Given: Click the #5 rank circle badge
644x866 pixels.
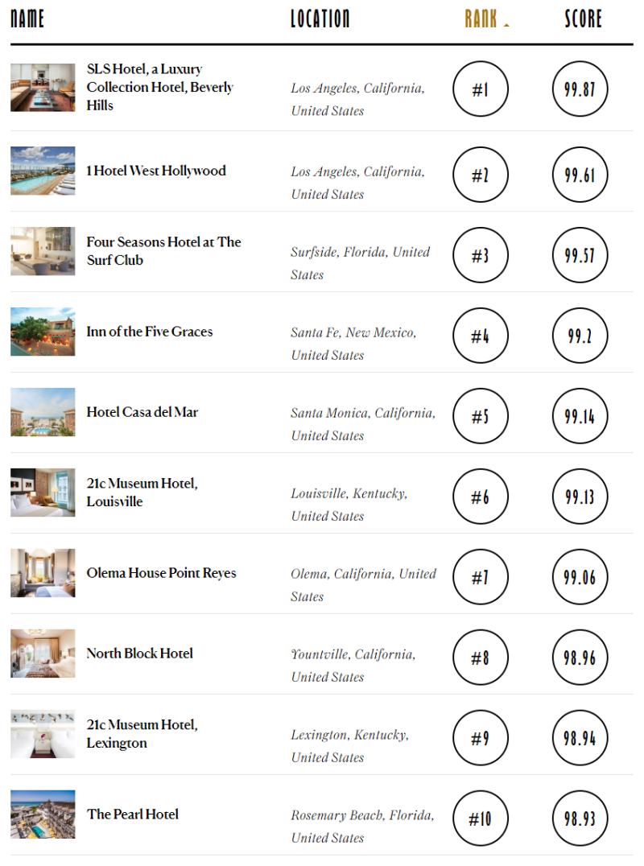Looking at the screenshot, I should [x=481, y=417].
